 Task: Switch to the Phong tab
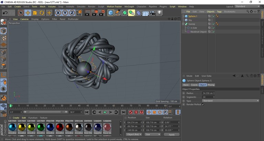click(211, 85)
